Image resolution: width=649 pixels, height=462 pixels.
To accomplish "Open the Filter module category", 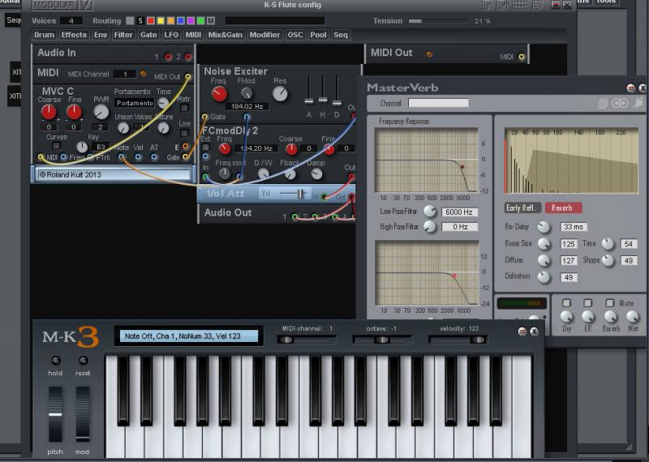I will (123, 35).
